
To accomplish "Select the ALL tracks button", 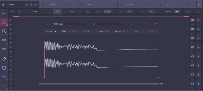I will (x=4, y=13).
